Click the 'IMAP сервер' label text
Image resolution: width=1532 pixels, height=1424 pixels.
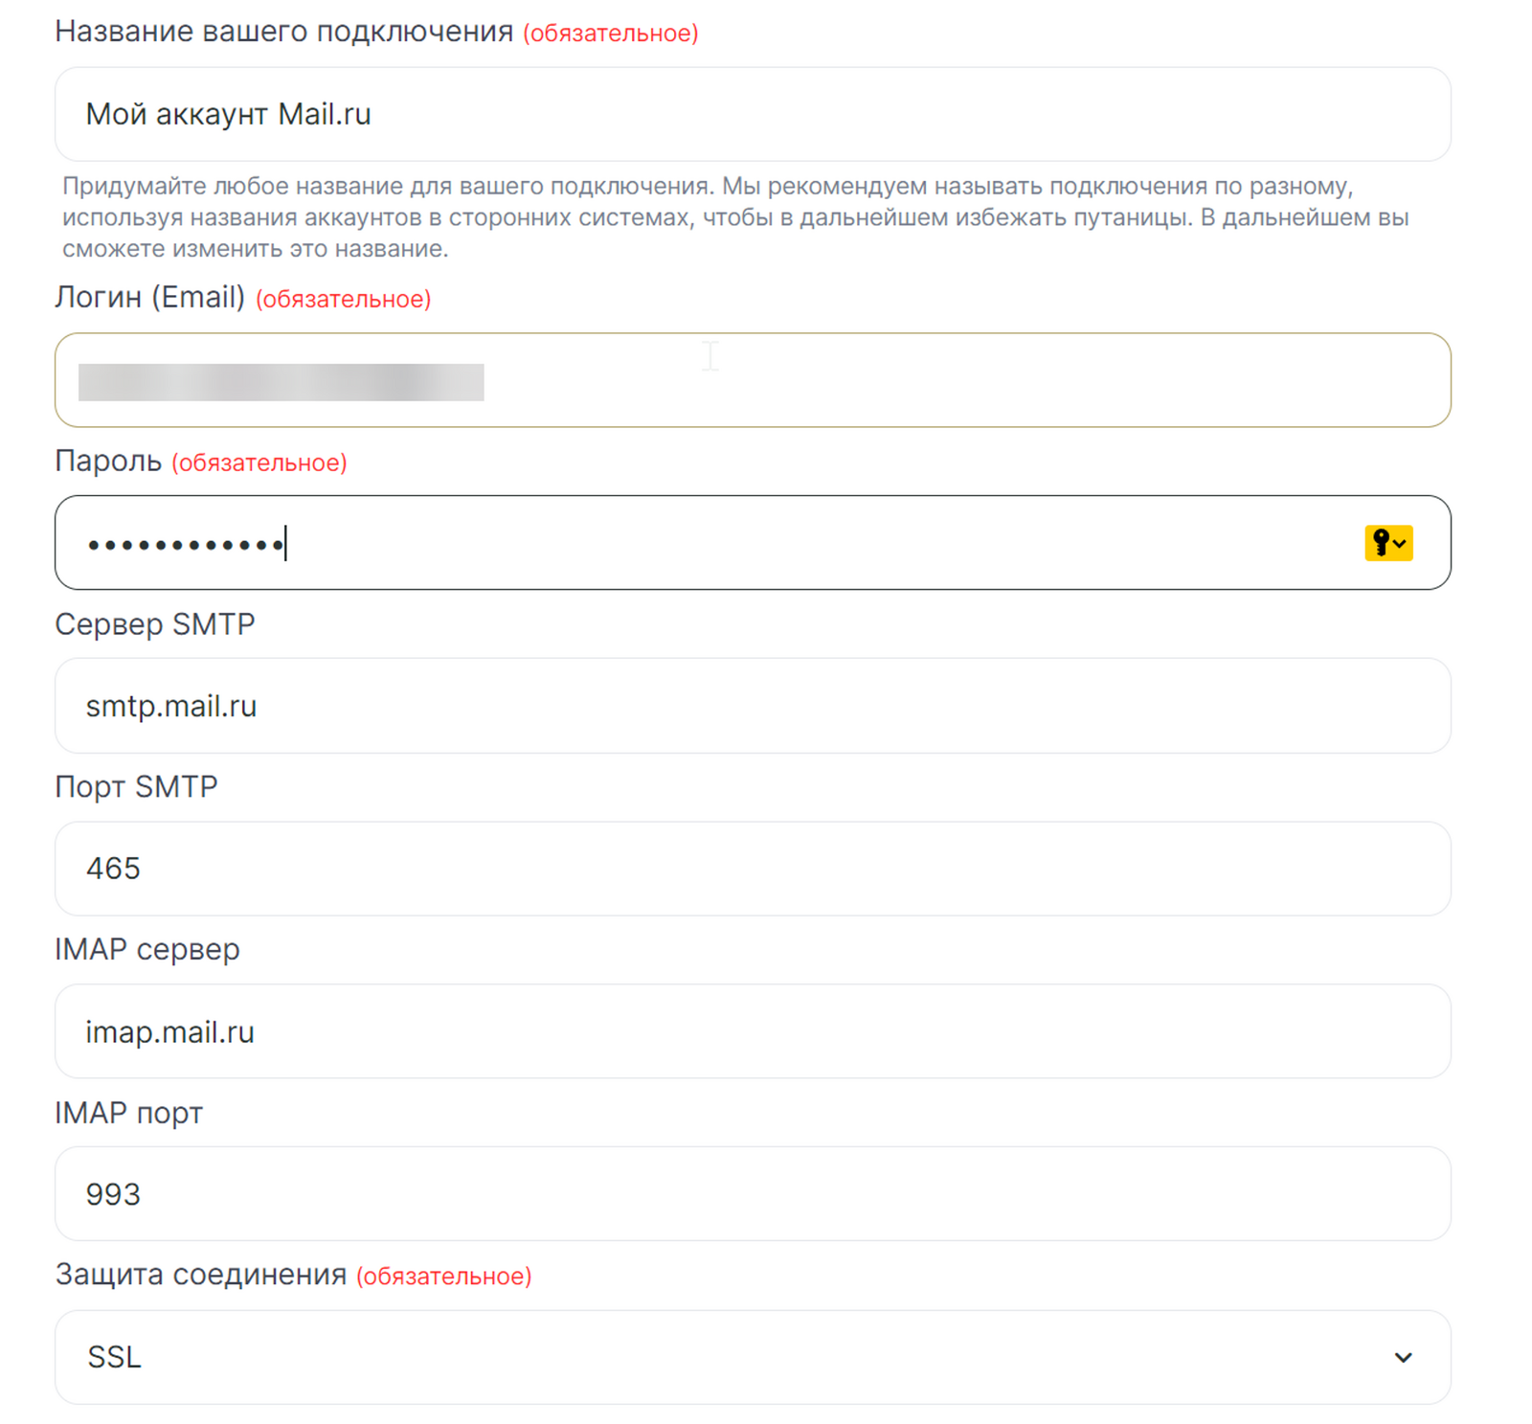pyautogui.click(x=147, y=950)
